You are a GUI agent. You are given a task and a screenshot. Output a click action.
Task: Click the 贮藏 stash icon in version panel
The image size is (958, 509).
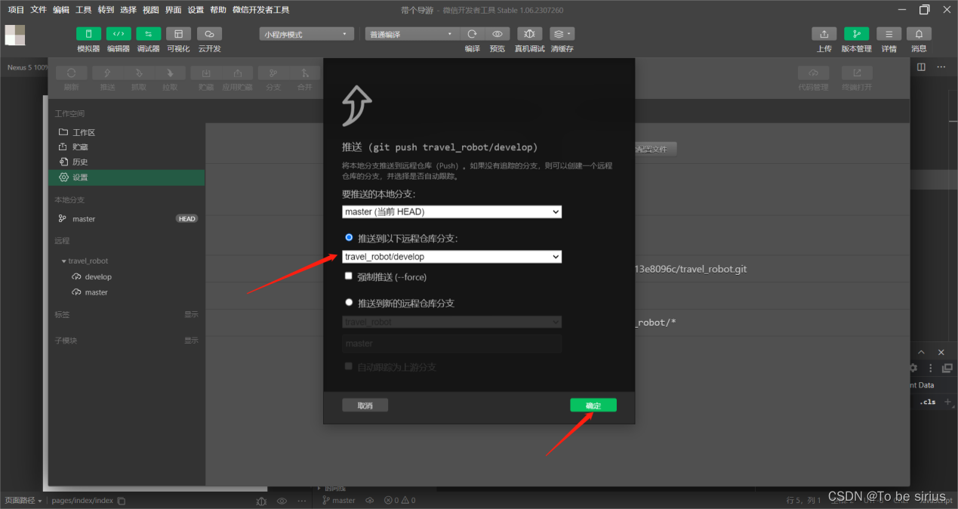coord(206,73)
